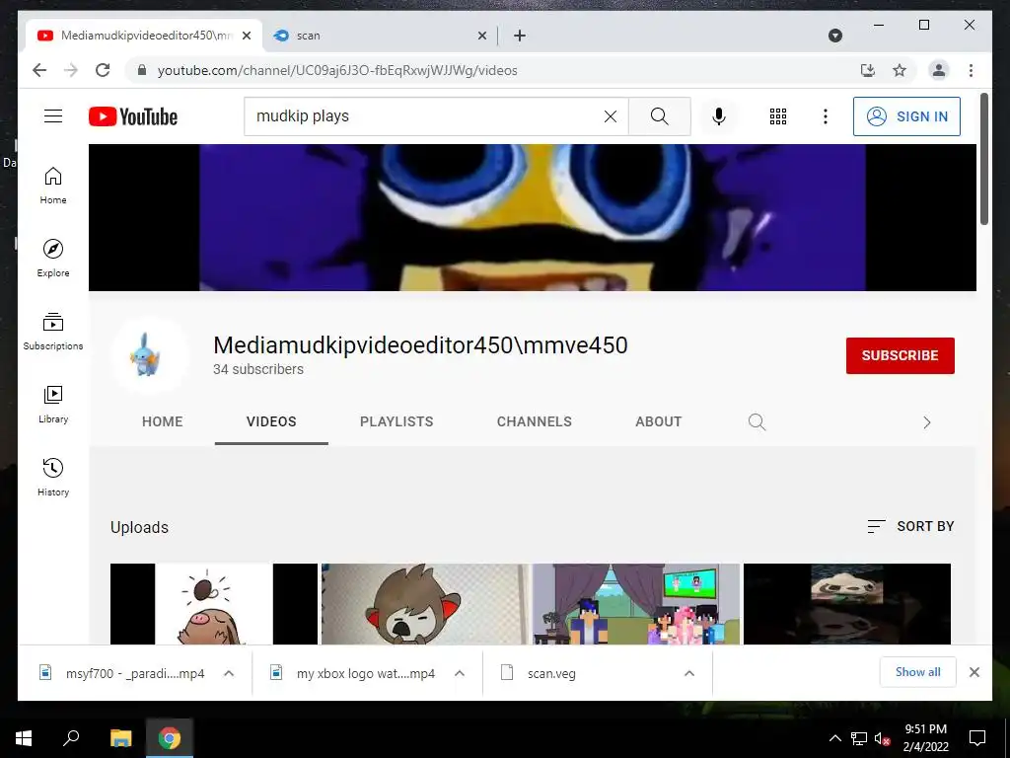
Task: Open the Windows notification center
Action: pos(977,738)
